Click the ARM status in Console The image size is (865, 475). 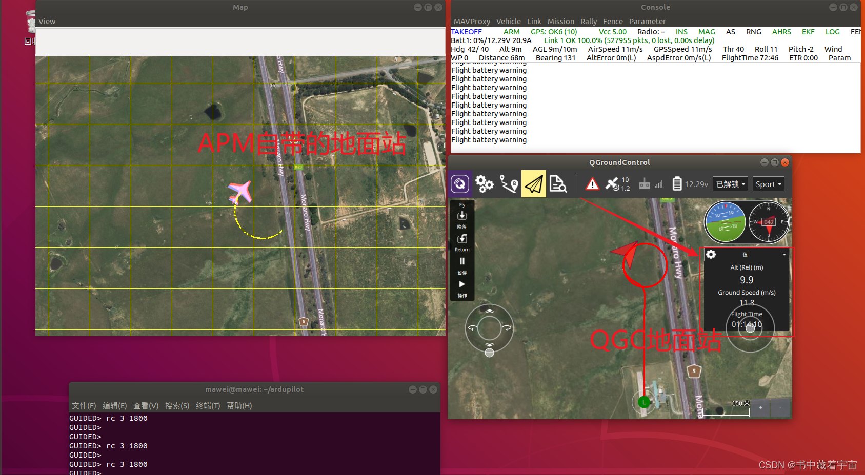pos(511,32)
